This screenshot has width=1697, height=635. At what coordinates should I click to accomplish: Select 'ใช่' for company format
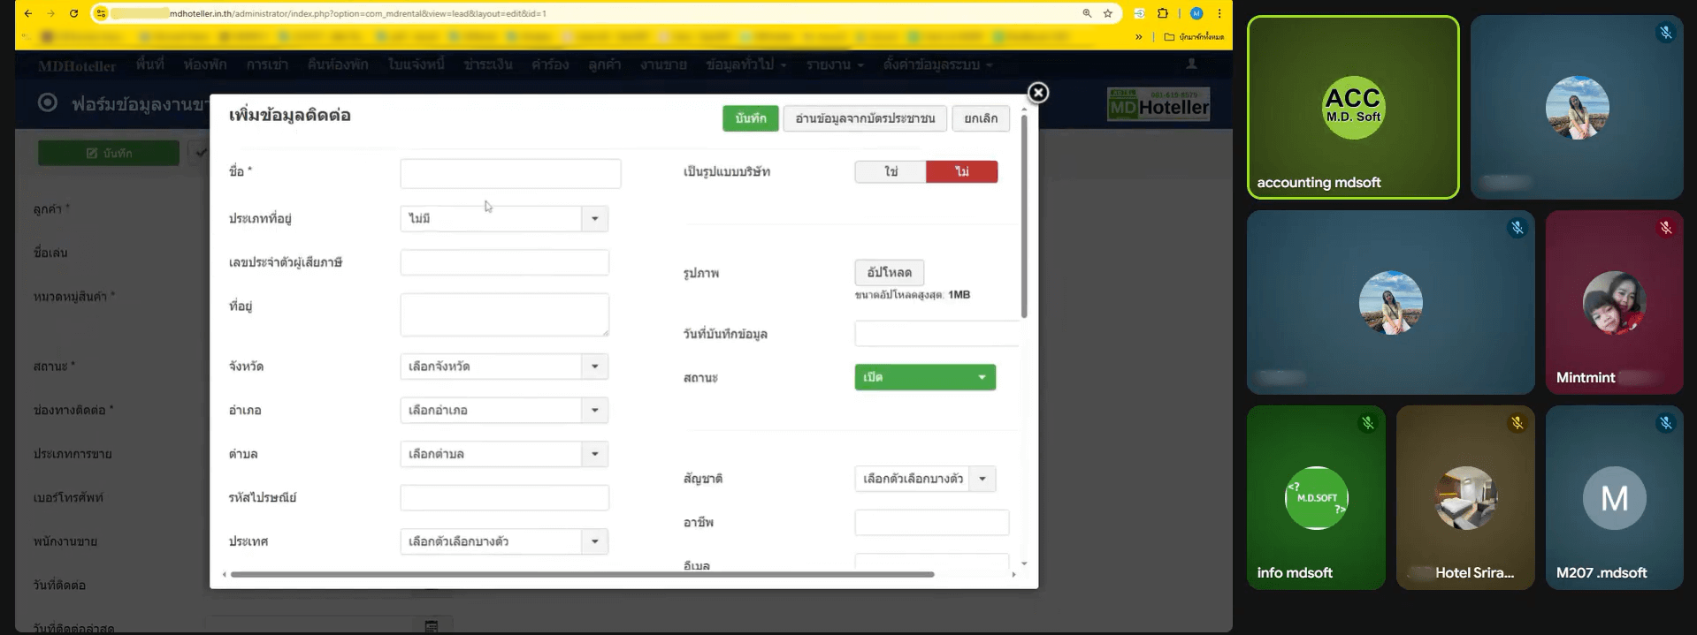[891, 171]
